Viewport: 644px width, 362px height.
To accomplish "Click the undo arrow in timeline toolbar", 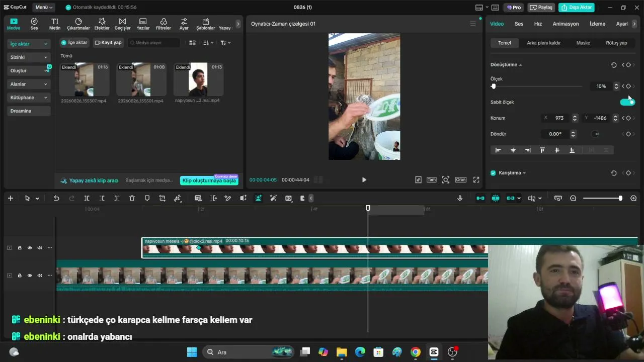I will point(56,198).
